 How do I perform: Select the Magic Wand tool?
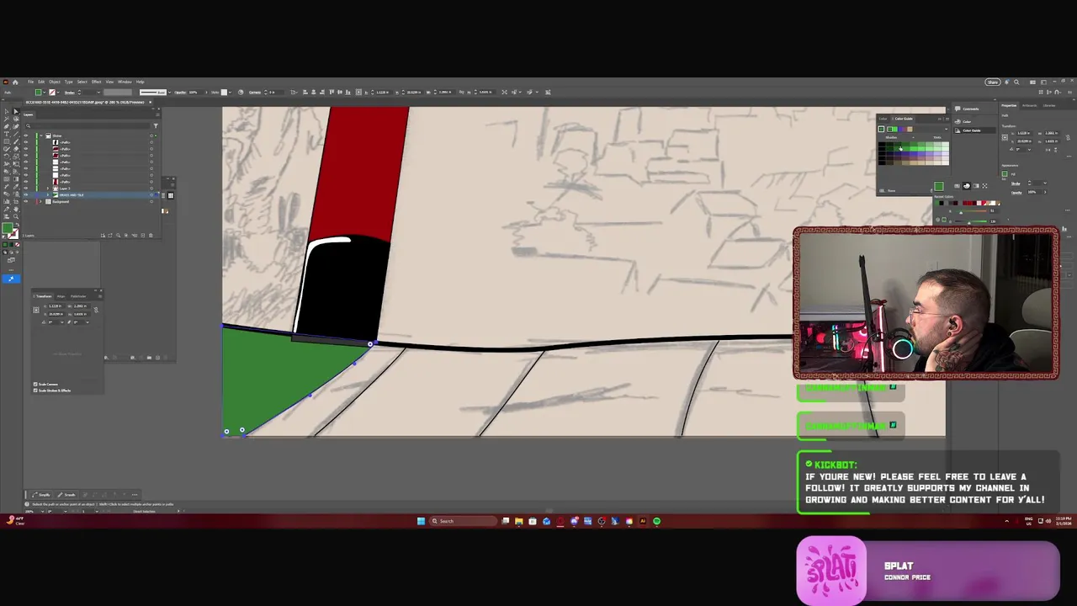(x=7, y=119)
